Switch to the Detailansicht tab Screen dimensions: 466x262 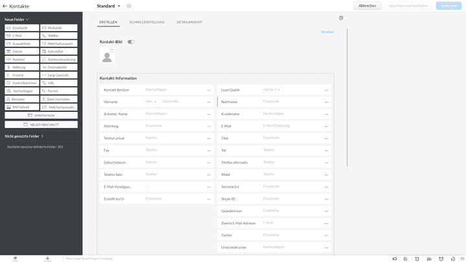point(189,22)
